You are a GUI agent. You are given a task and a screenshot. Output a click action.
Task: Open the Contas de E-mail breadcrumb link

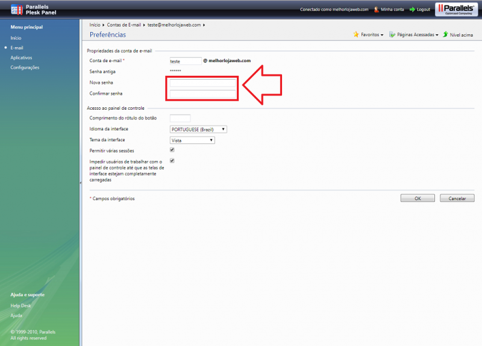(124, 25)
